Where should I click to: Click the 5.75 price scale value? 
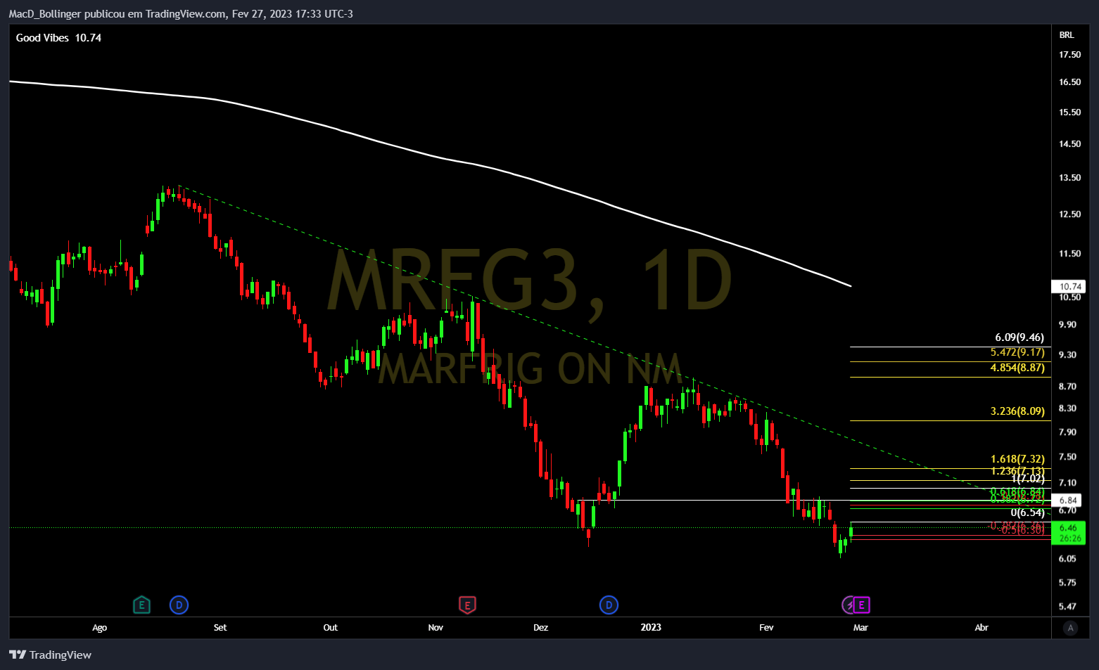(x=1067, y=583)
